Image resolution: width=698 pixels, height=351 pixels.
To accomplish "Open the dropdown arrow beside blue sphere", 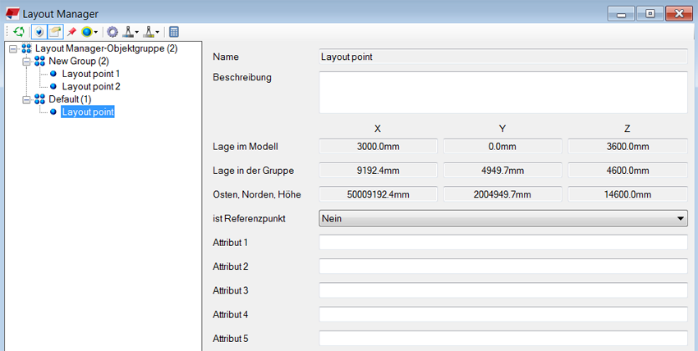I will [96, 33].
